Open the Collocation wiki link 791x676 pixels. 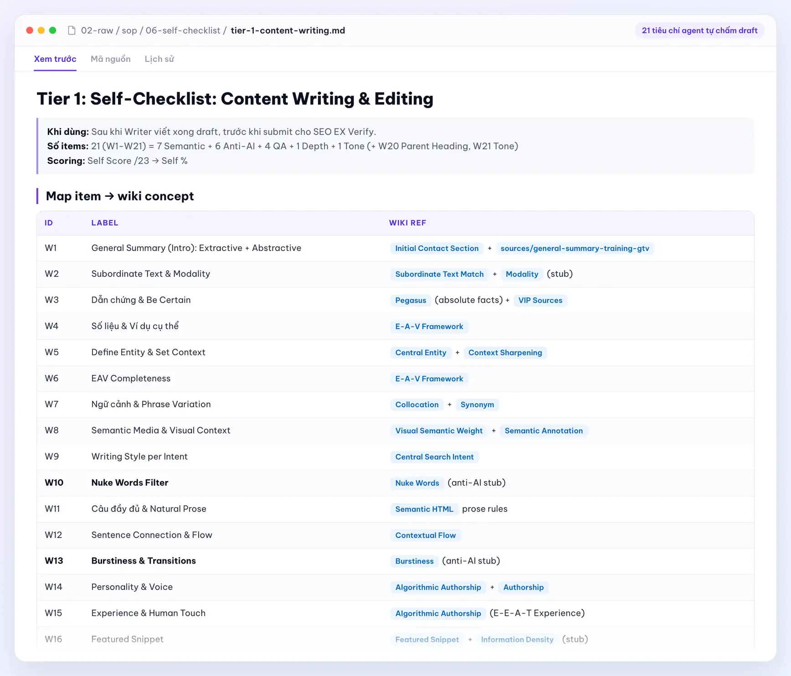coord(416,405)
